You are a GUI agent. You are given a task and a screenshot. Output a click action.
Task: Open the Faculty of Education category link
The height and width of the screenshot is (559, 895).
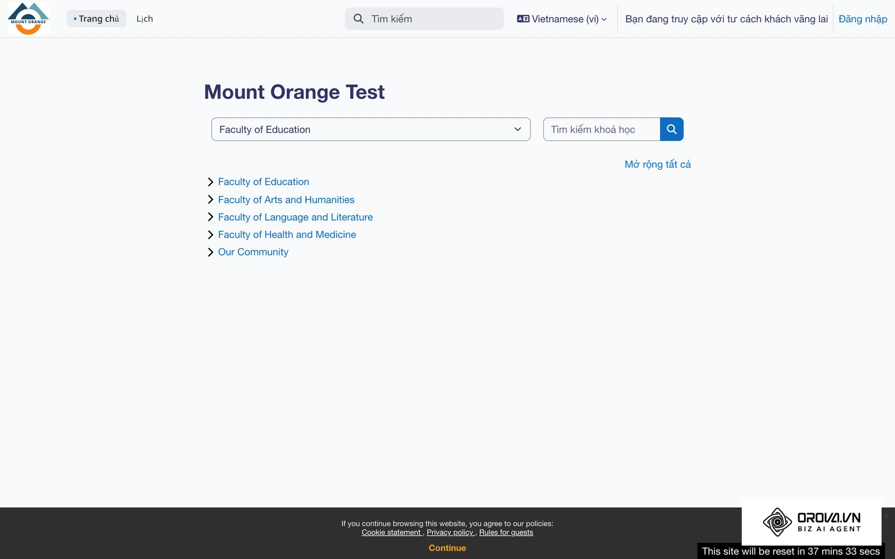[263, 182]
